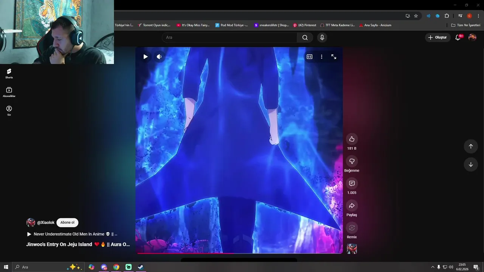Go to the next Short (down arrow)
This screenshot has height=272, width=484.
[x=471, y=165]
